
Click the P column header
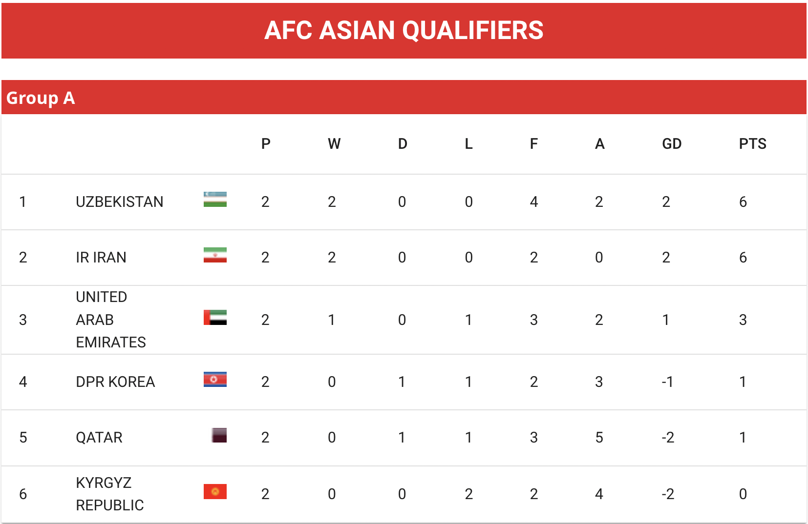[266, 144]
